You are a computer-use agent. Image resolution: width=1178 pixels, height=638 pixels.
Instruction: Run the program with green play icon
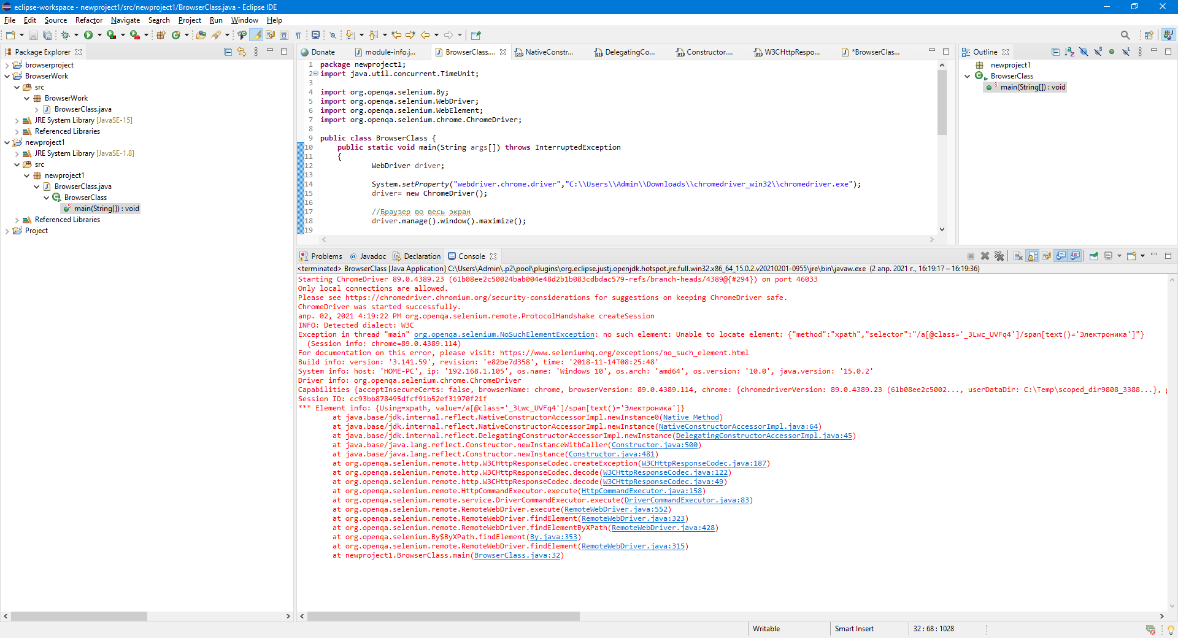88,35
